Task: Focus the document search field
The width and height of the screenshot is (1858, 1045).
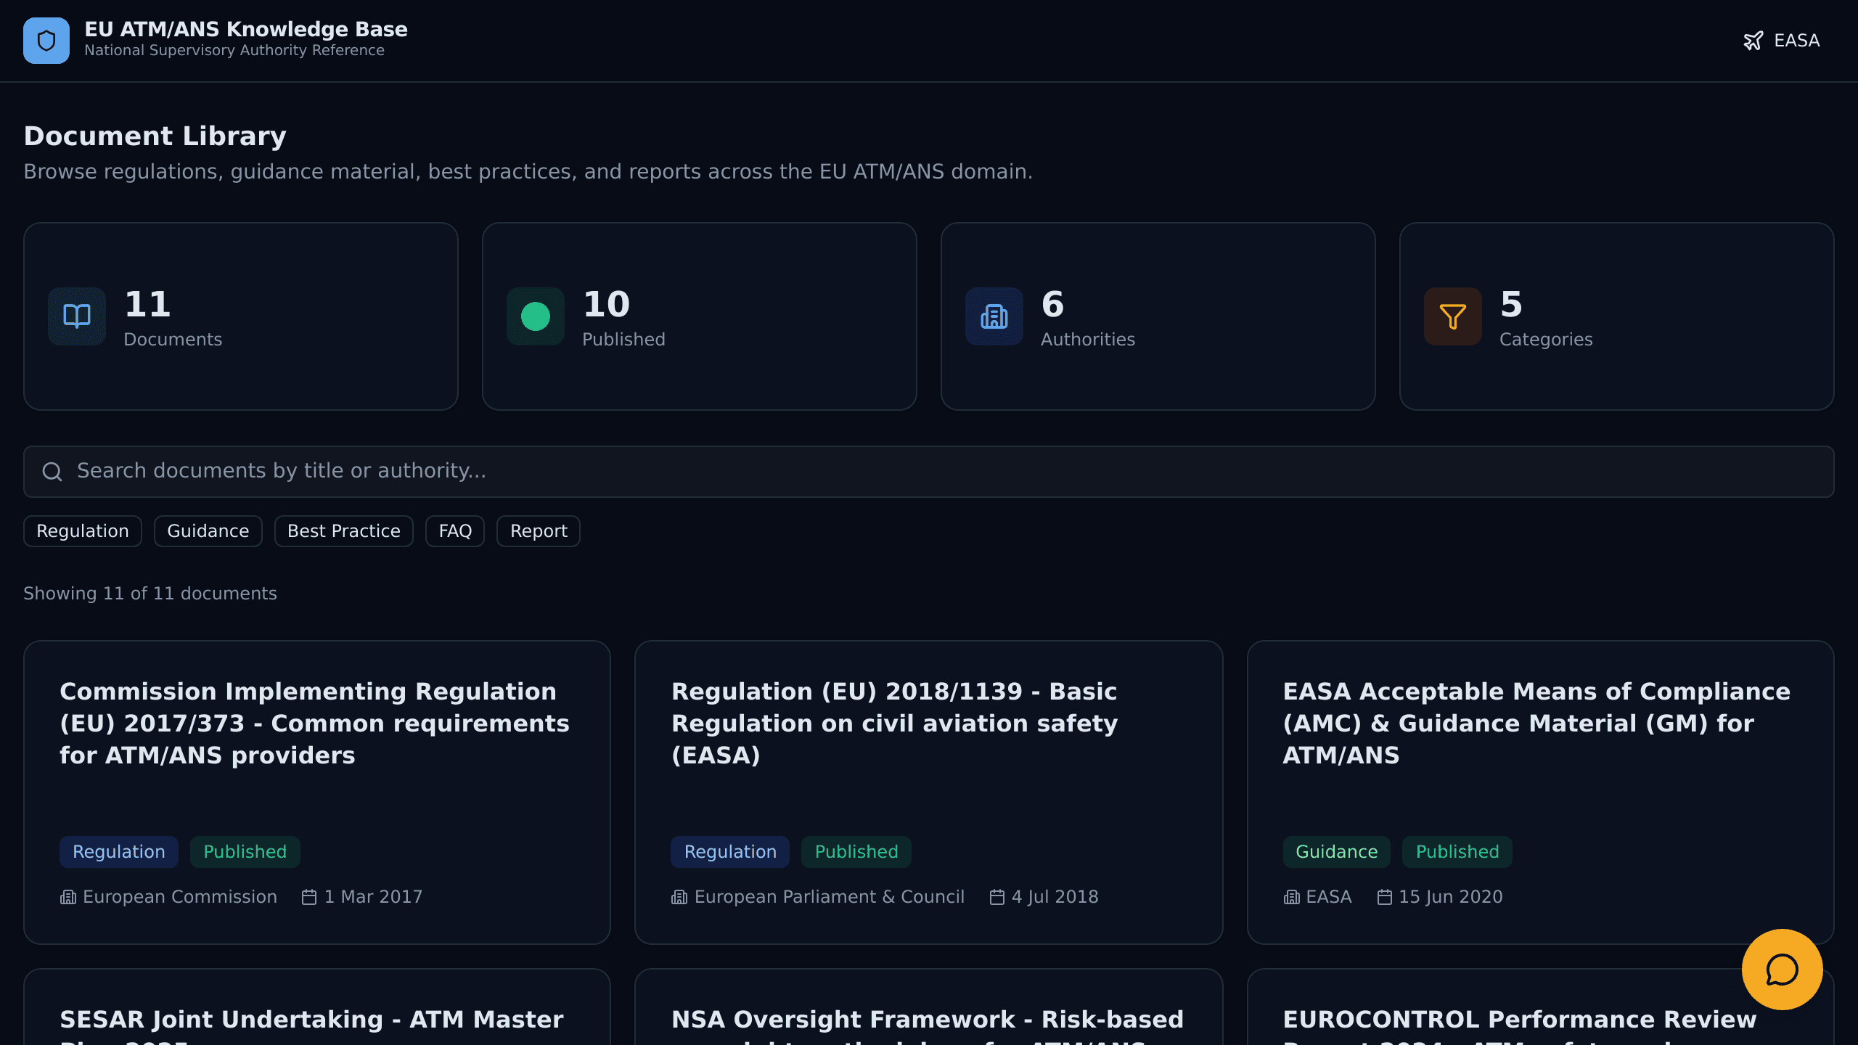Action: coord(929,472)
